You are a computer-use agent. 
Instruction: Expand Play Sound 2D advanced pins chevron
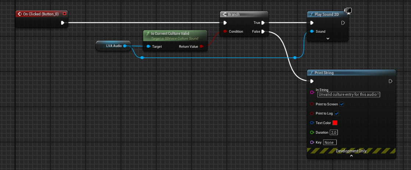(x=328, y=39)
